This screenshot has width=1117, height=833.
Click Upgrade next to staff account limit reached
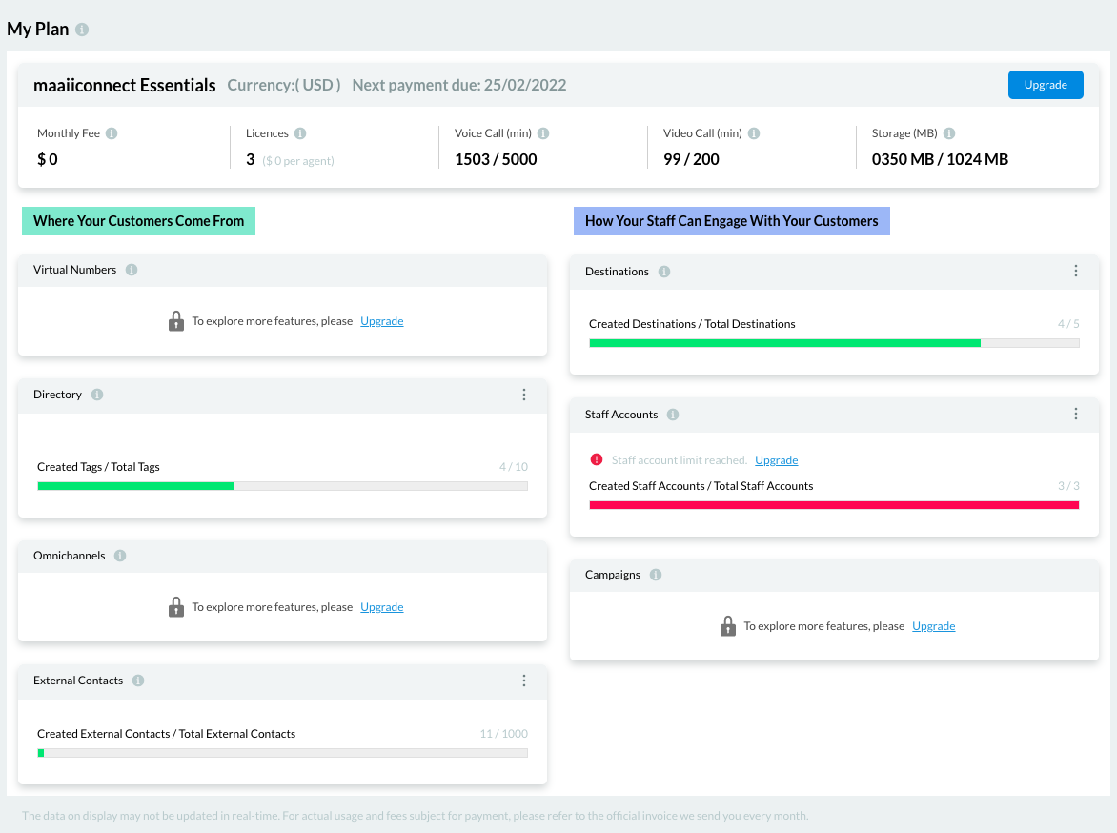777,460
